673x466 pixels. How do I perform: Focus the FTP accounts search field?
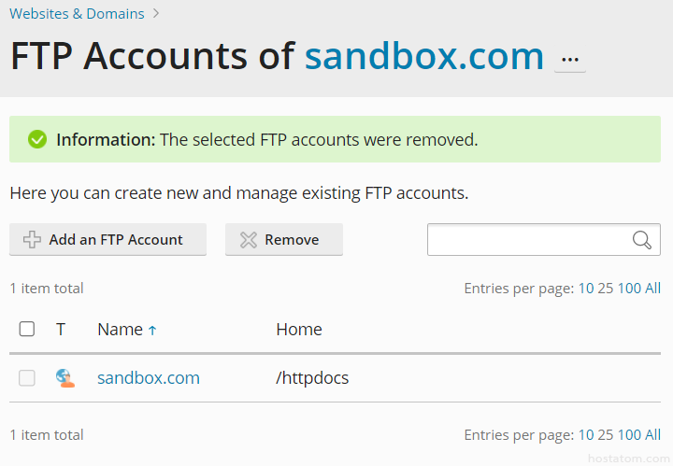coord(529,240)
